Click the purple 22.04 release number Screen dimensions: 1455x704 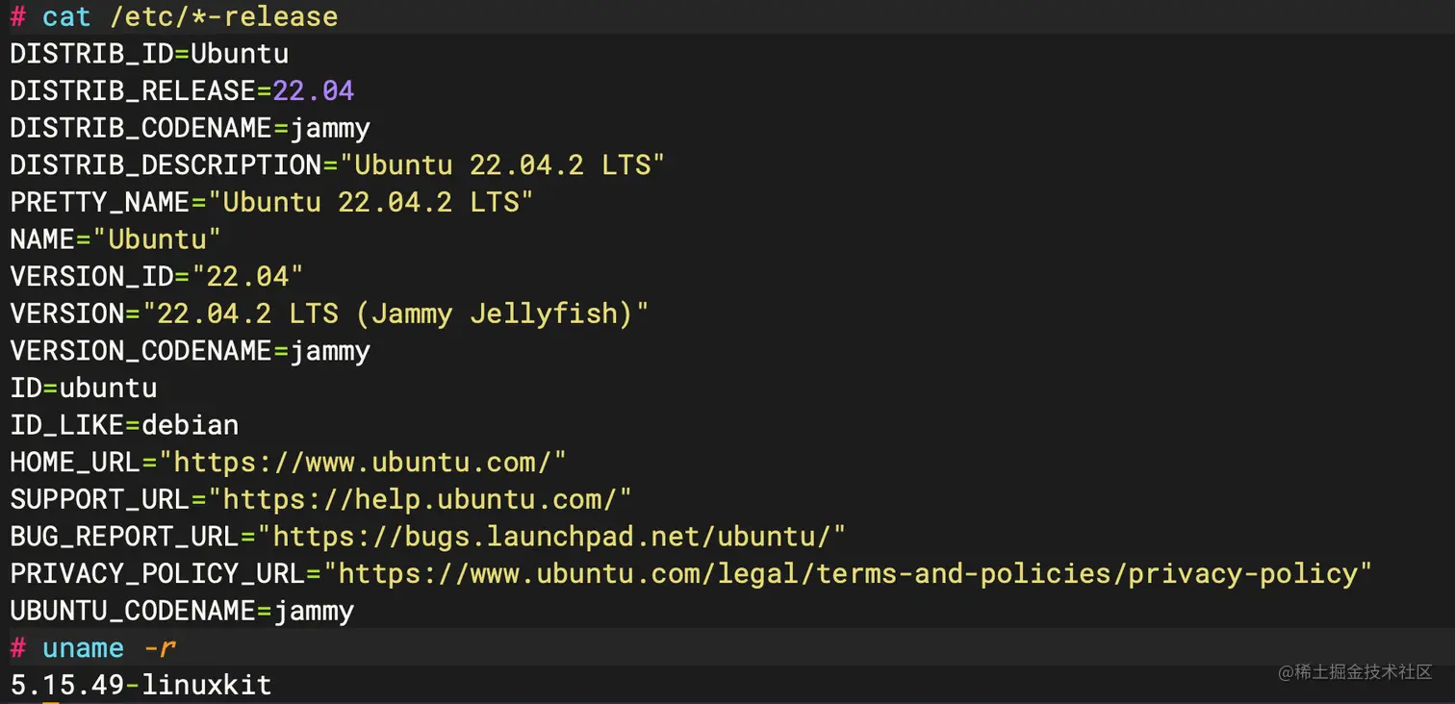click(313, 91)
